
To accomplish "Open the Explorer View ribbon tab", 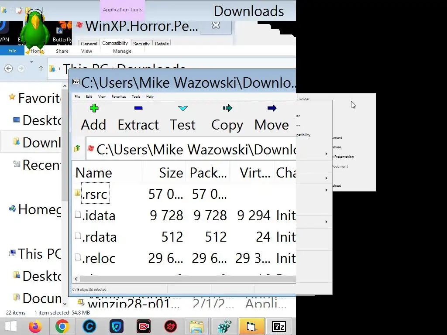I will [x=86, y=51].
